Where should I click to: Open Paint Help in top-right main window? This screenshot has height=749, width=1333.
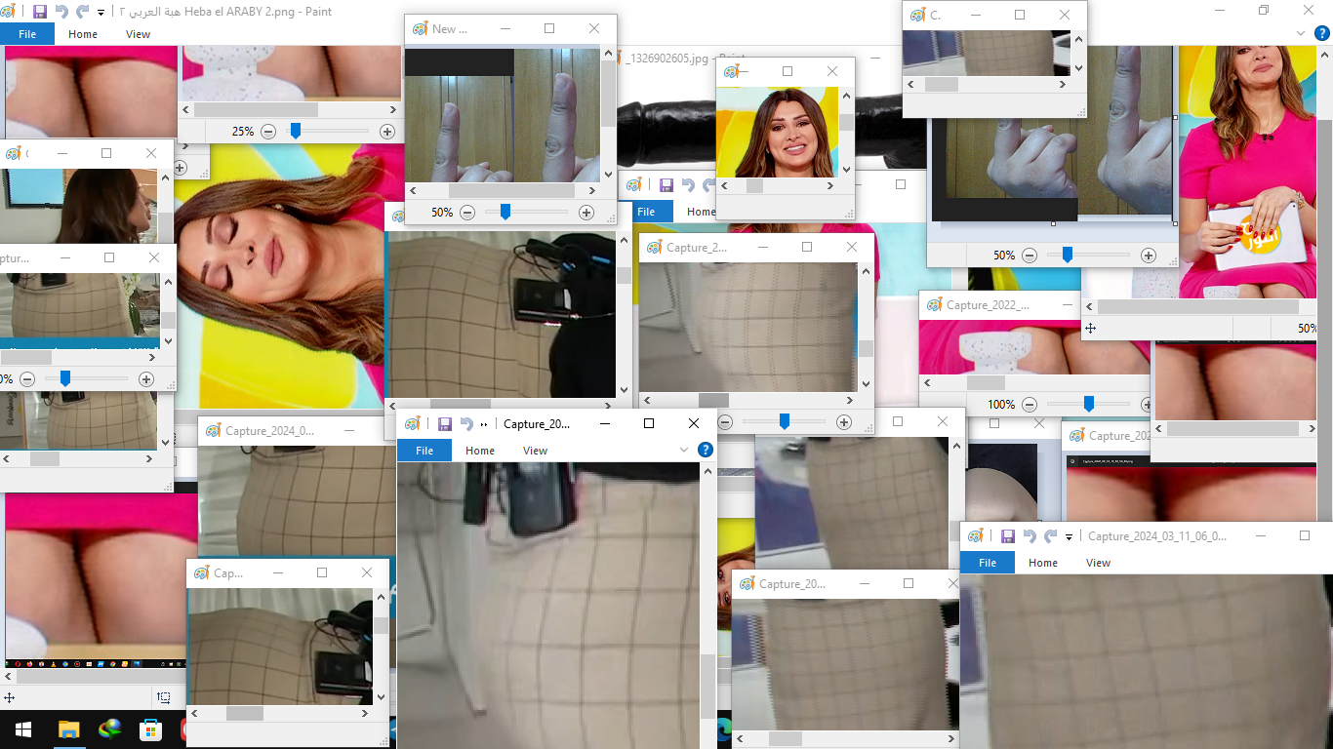[x=1322, y=33]
